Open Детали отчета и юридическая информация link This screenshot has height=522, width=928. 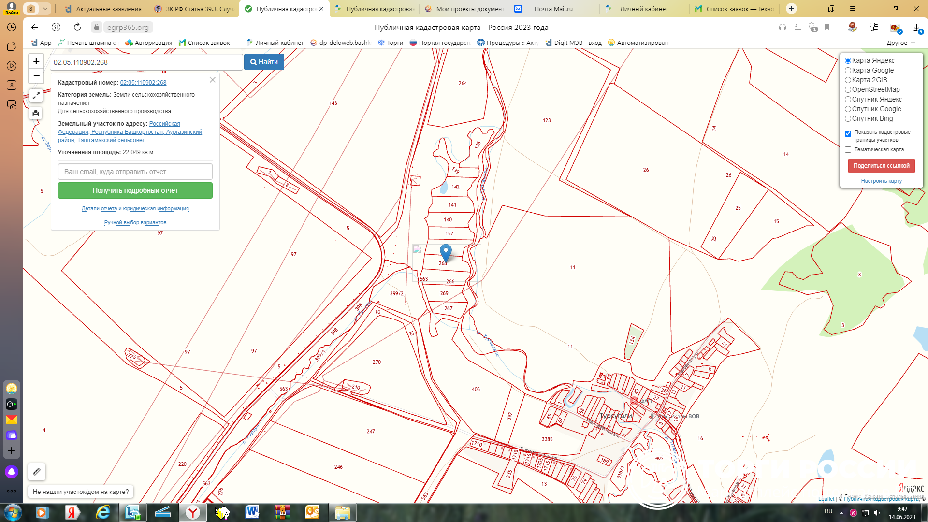135,208
